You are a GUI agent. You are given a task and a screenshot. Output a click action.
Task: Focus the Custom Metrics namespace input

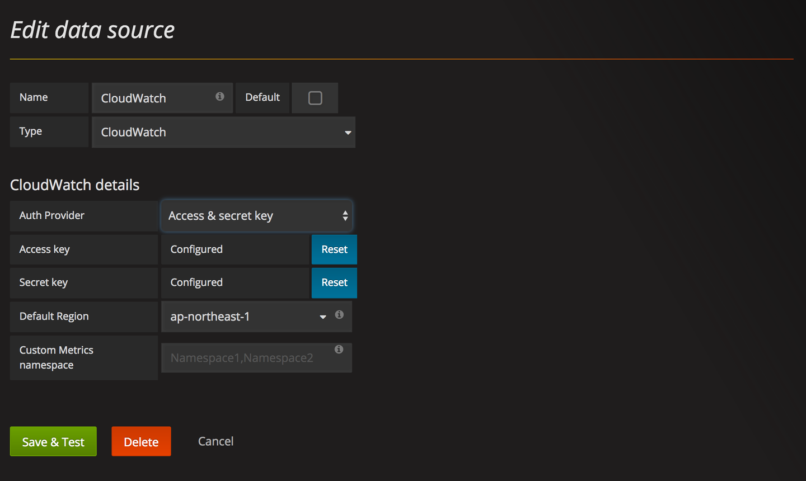coord(246,358)
